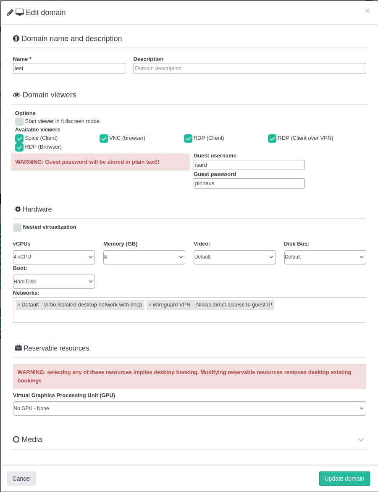Uncheck the Spice (Client) viewer
The width and height of the screenshot is (378, 492).
(19, 139)
